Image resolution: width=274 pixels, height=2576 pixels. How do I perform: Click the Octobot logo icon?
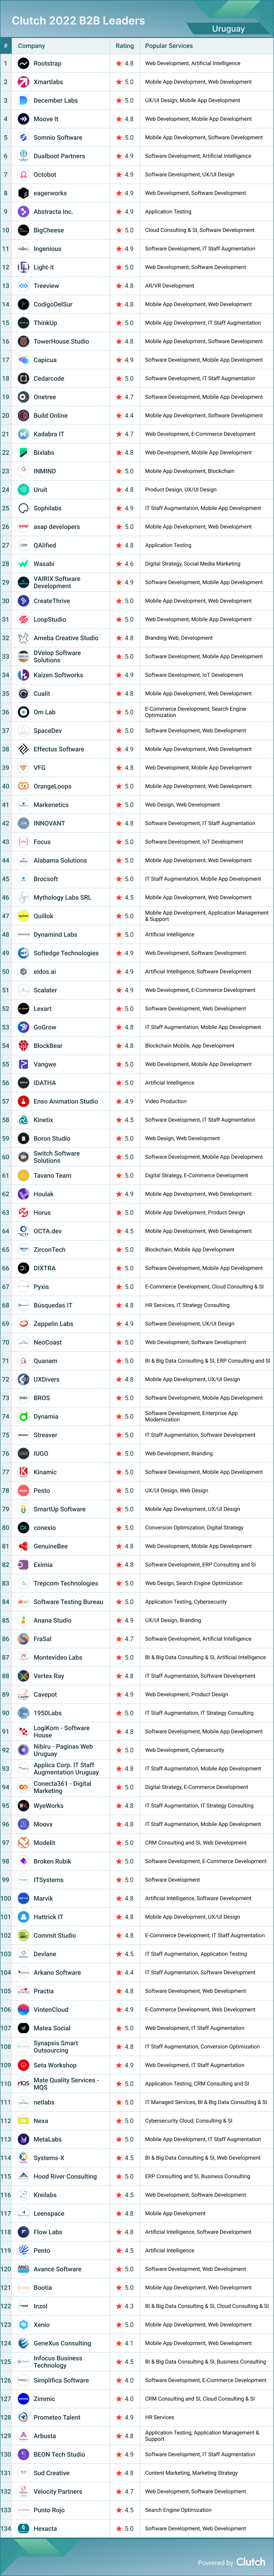(x=24, y=174)
